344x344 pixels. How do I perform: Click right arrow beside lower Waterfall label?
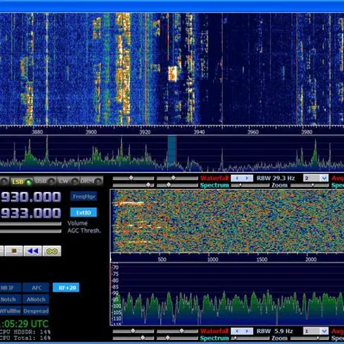pos(247,331)
